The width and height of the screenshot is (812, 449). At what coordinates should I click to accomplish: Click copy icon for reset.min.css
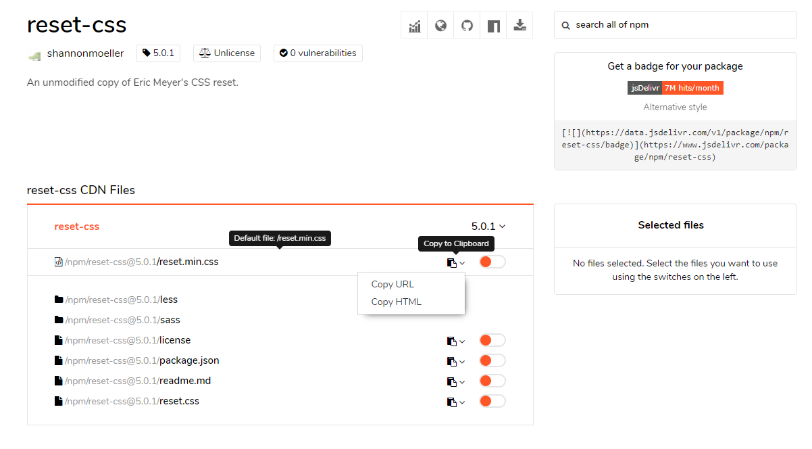point(452,262)
